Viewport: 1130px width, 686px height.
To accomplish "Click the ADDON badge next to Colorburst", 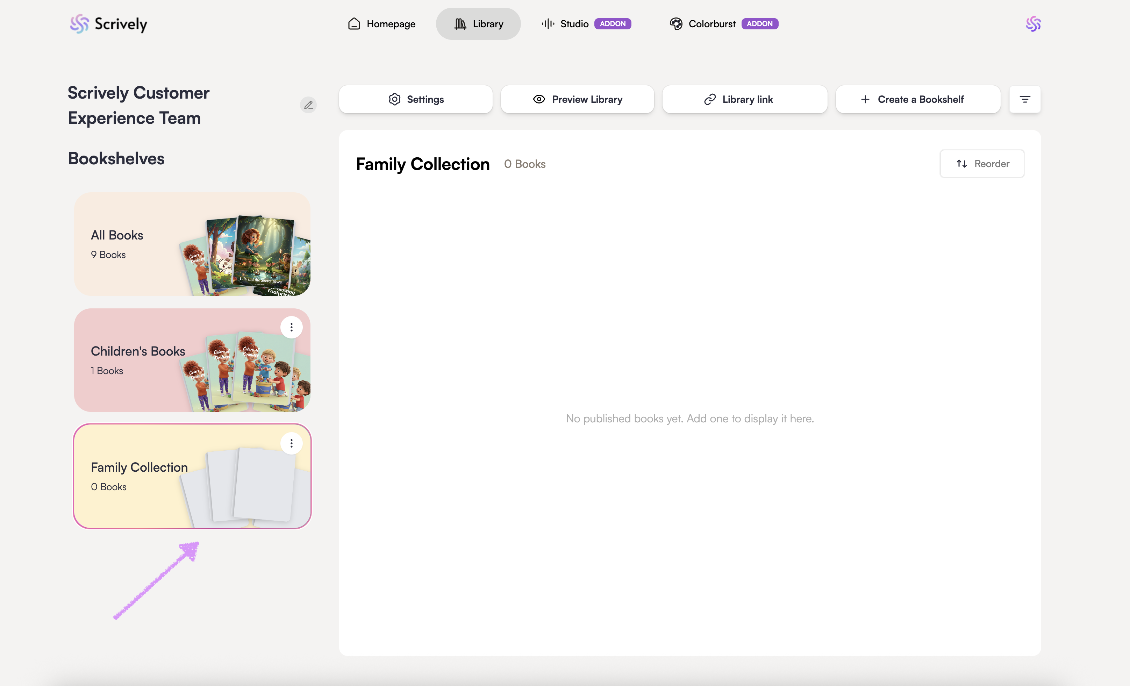I will 759,24.
